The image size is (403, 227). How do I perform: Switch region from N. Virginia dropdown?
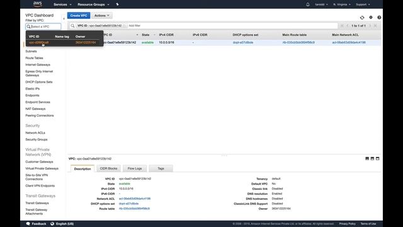[x=341, y=4]
